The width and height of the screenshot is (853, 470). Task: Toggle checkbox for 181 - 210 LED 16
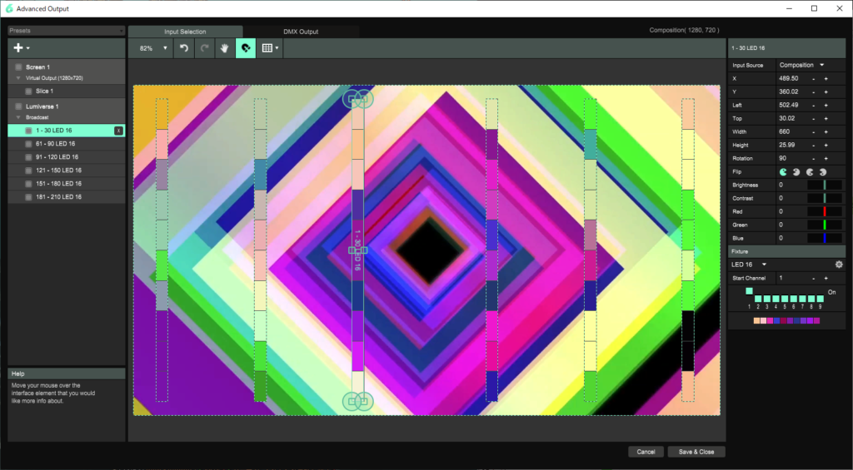pos(28,196)
